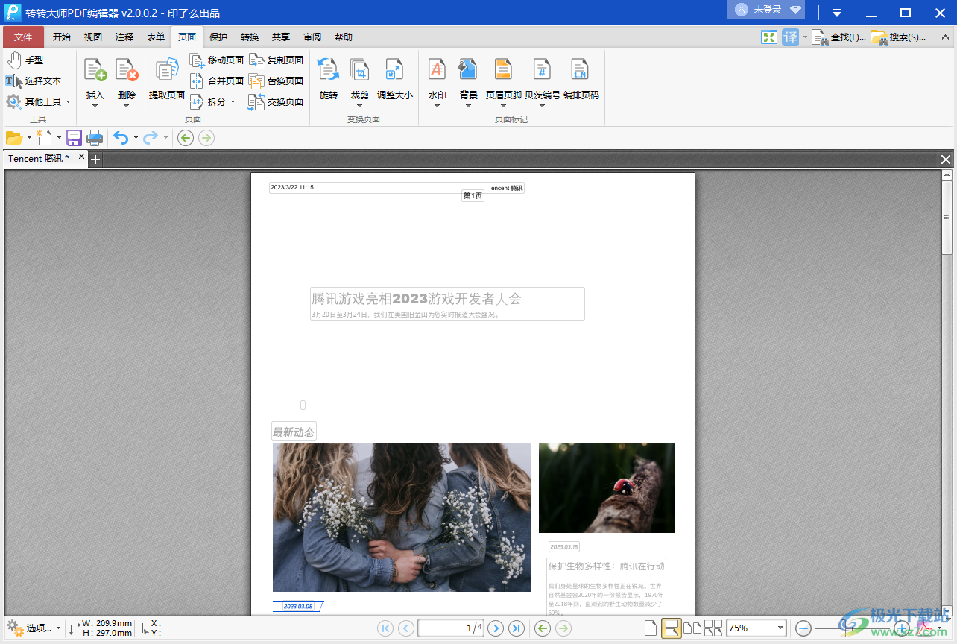Click the Zoom Out minus button
The height and width of the screenshot is (644, 957).
tap(803, 628)
